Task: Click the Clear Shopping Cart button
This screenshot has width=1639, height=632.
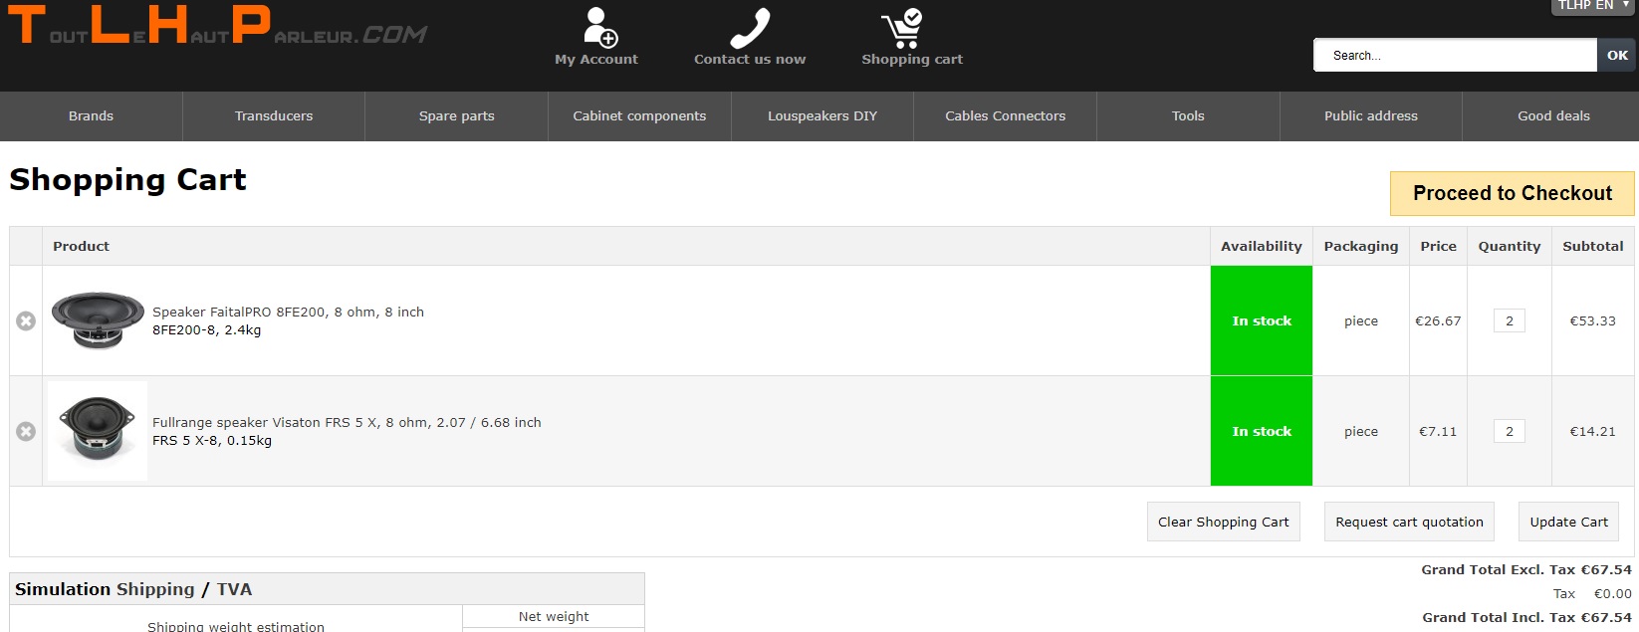Action: [1223, 522]
